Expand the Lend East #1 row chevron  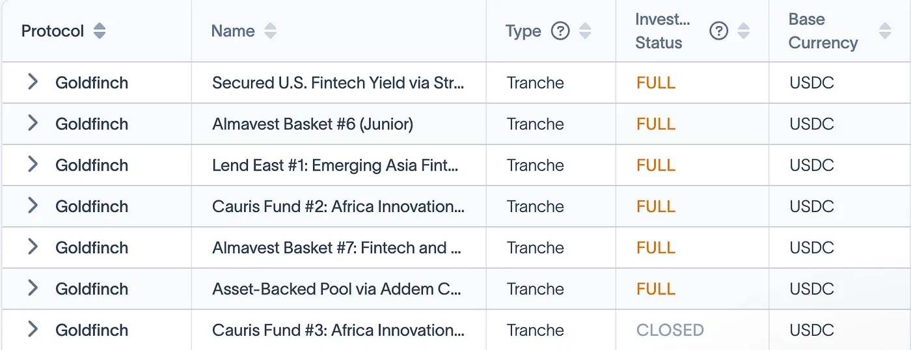click(33, 165)
